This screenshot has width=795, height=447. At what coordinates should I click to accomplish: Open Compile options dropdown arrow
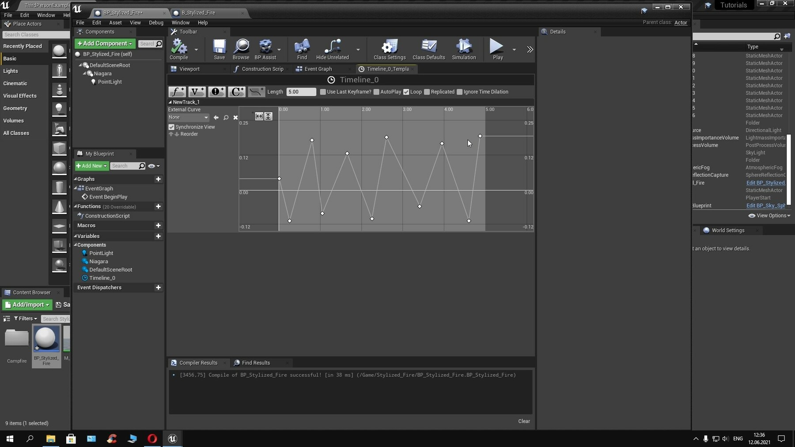[x=196, y=49]
